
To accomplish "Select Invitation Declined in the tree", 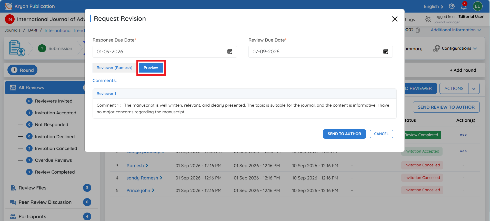I will 55,137.
